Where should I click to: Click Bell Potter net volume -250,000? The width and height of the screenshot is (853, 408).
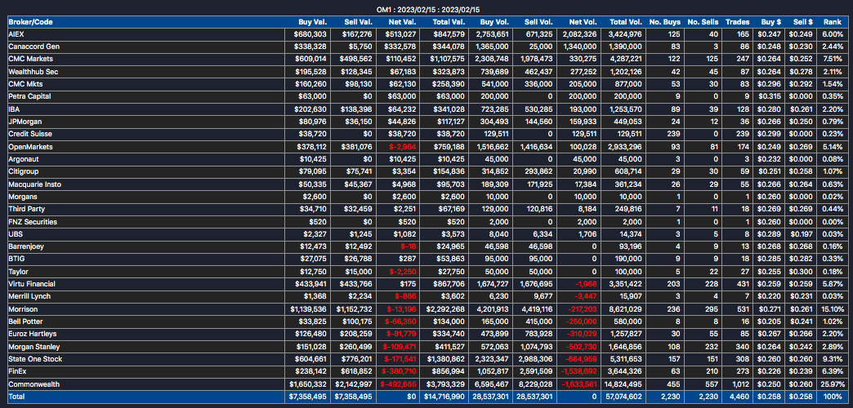click(x=582, y=322)
